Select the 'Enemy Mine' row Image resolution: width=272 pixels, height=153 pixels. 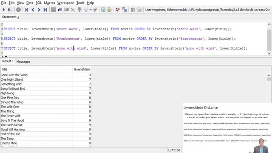pyautogui.click(x=46, y=143)
